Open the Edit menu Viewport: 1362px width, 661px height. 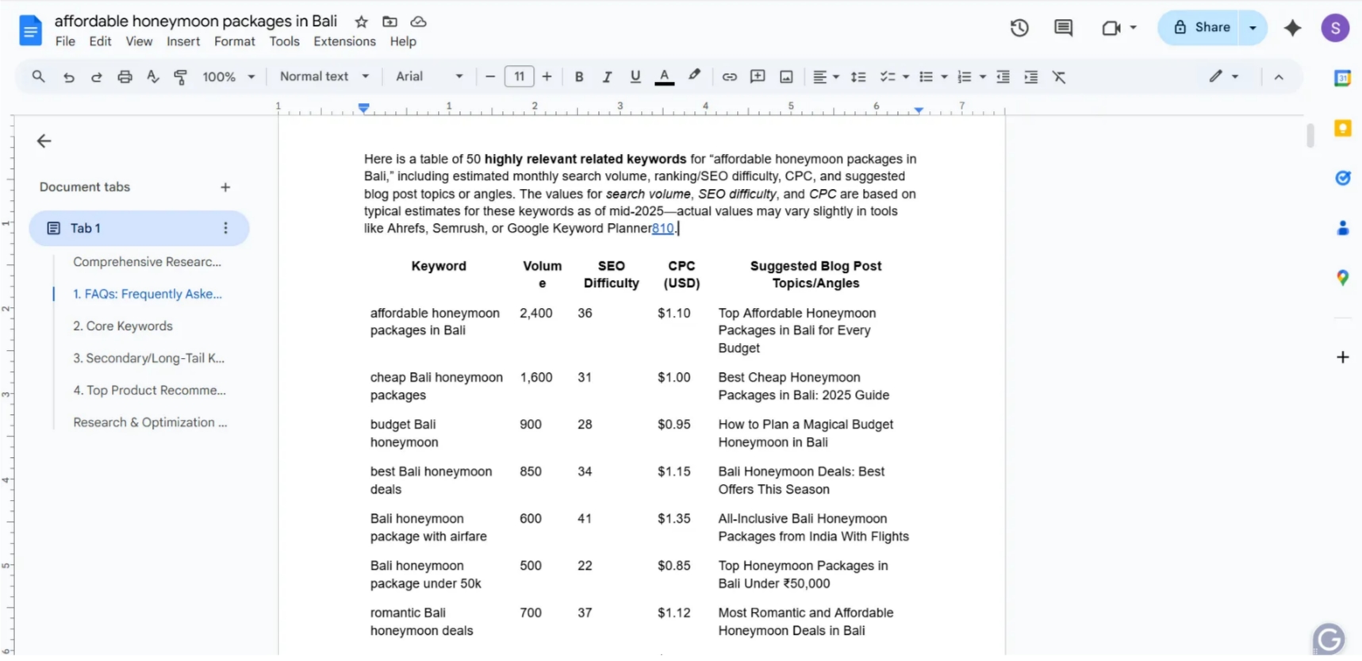100,42
